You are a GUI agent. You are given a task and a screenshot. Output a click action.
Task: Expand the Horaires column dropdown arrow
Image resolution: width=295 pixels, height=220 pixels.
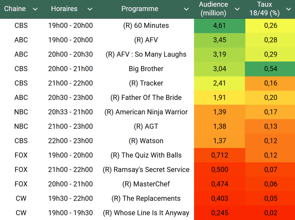point(90,9)
